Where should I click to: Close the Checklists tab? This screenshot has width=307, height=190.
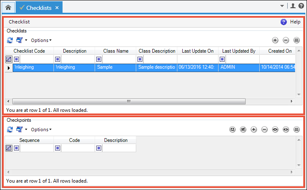pos(57,8)
